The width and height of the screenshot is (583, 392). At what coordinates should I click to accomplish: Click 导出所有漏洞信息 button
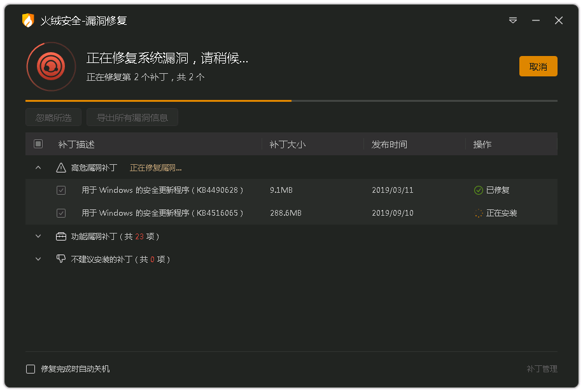(x=132, y=118)
